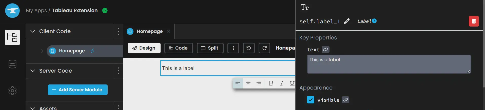Open the App Browser sidebar icon
The image size is (485, 110).
click(x=12, y=37)
